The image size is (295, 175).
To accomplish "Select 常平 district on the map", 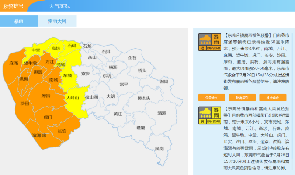I will coord(124,84).
